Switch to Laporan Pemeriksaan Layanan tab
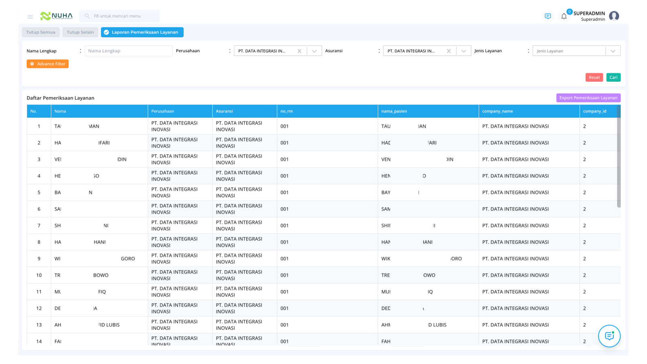 [142, 32]
